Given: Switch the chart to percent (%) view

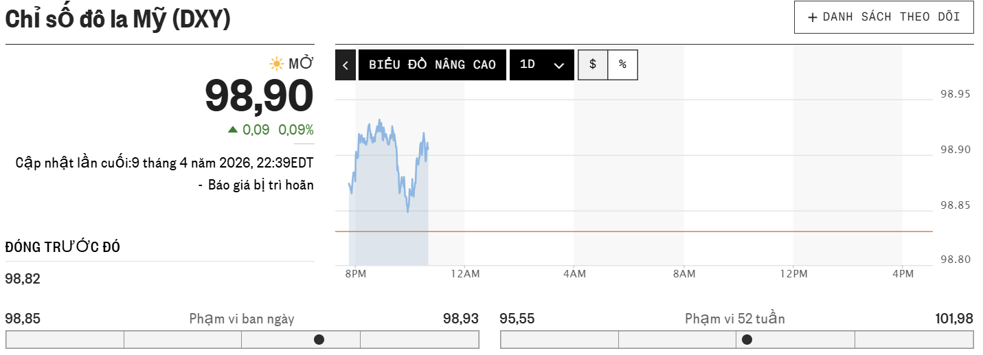Looking at the screenshot, I should pos(622,65).
